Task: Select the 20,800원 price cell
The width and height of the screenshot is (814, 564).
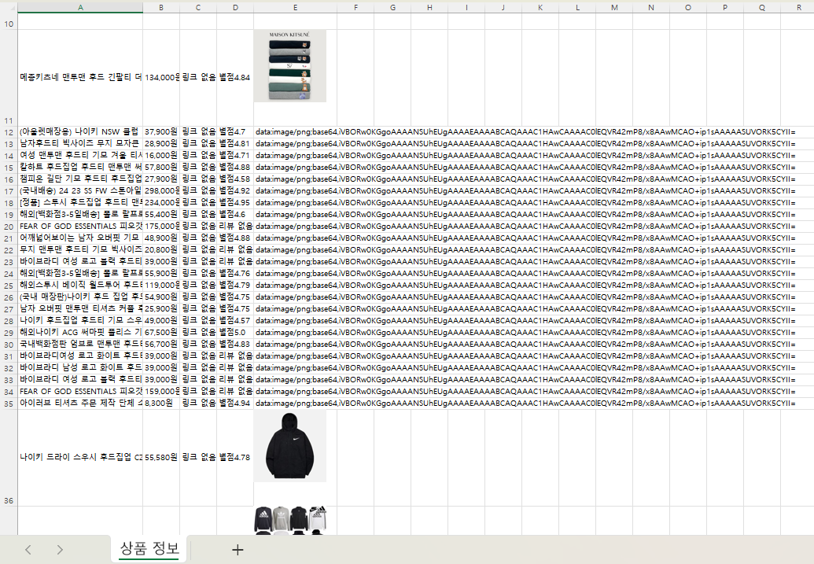Action: pyautogui.click(x=161, y=250)
